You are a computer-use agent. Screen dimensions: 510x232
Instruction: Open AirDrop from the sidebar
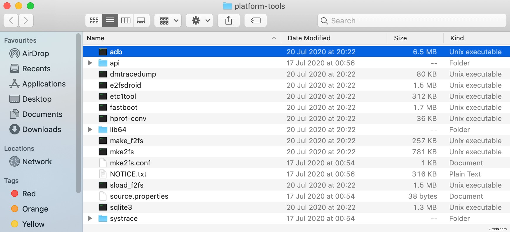click(35, 53)
